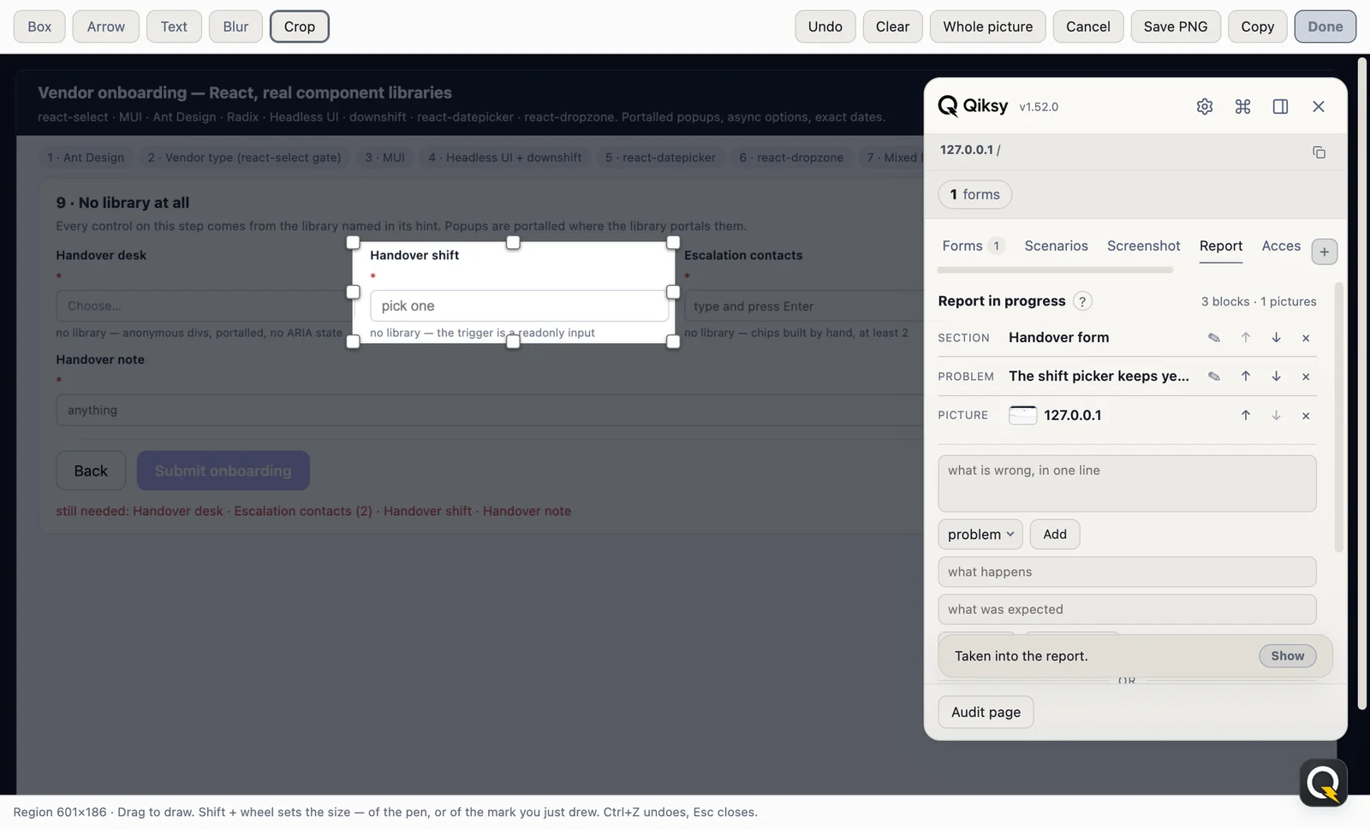Click the Qiksy floating launcher icon

[1323, 782]
